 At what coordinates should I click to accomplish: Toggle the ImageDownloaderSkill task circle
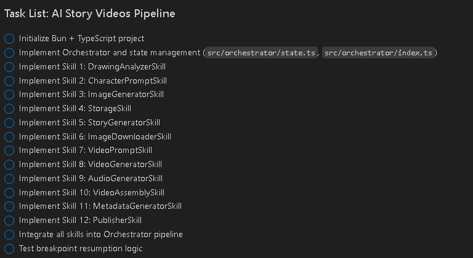coord(9,136)
